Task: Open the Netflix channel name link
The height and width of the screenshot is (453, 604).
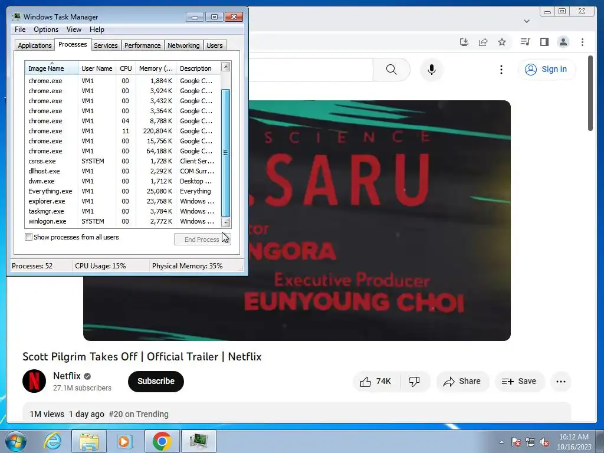Action: [x=67, y=376]
